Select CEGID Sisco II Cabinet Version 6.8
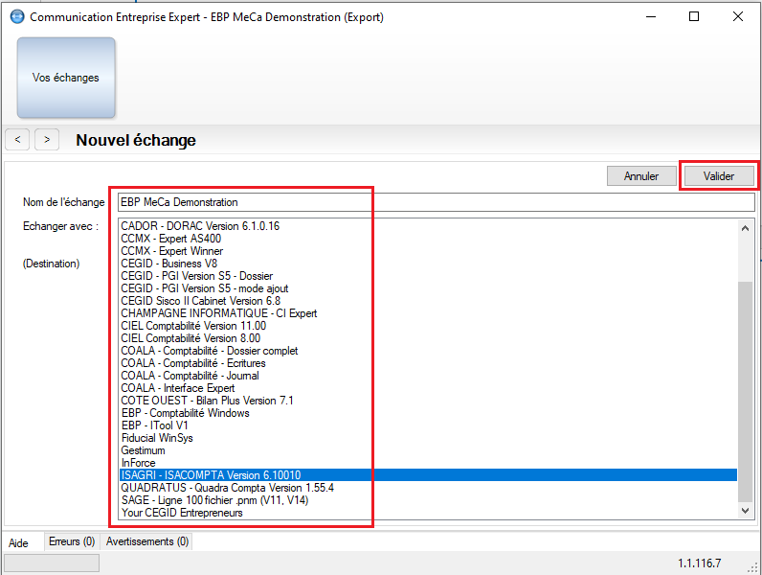762x575 pixels. pyautogui.click(x=428, y=301)
